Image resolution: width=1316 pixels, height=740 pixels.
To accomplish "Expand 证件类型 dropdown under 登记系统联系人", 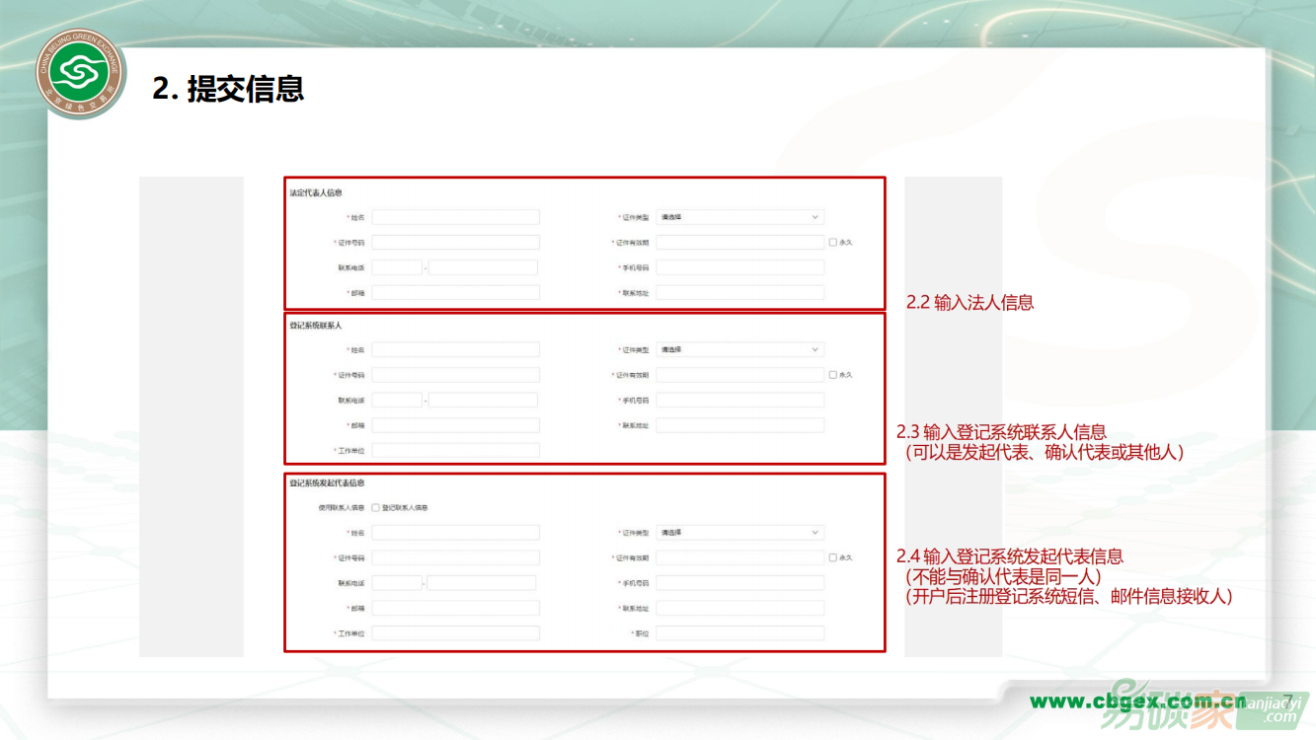I will pos(739,349).
